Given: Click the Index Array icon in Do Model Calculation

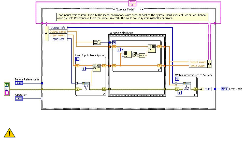Looking at the screenshot, I should pos(127,54).
